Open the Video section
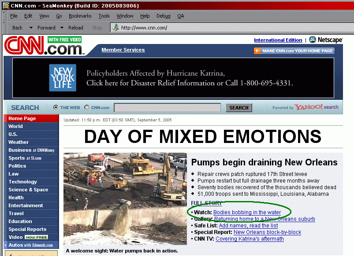The width and height of the screenshot is (354, 256). [15, 237]
